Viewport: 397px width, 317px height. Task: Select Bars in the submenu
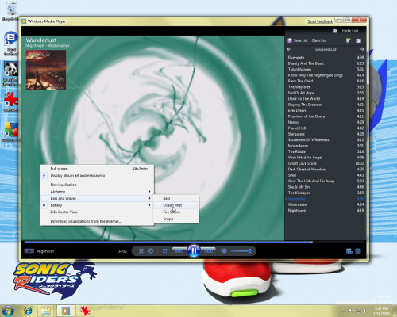[x=175, y=198]
